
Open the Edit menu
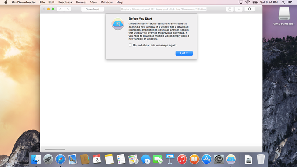pos(52,3)
